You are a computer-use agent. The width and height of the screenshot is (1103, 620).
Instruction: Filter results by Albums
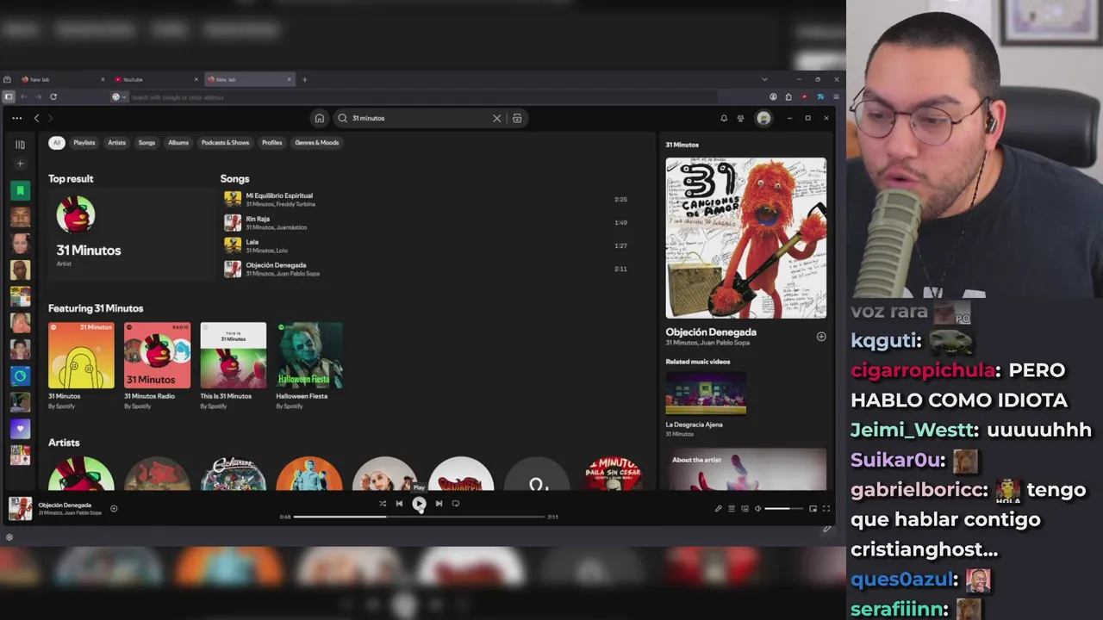coord(178,143)
